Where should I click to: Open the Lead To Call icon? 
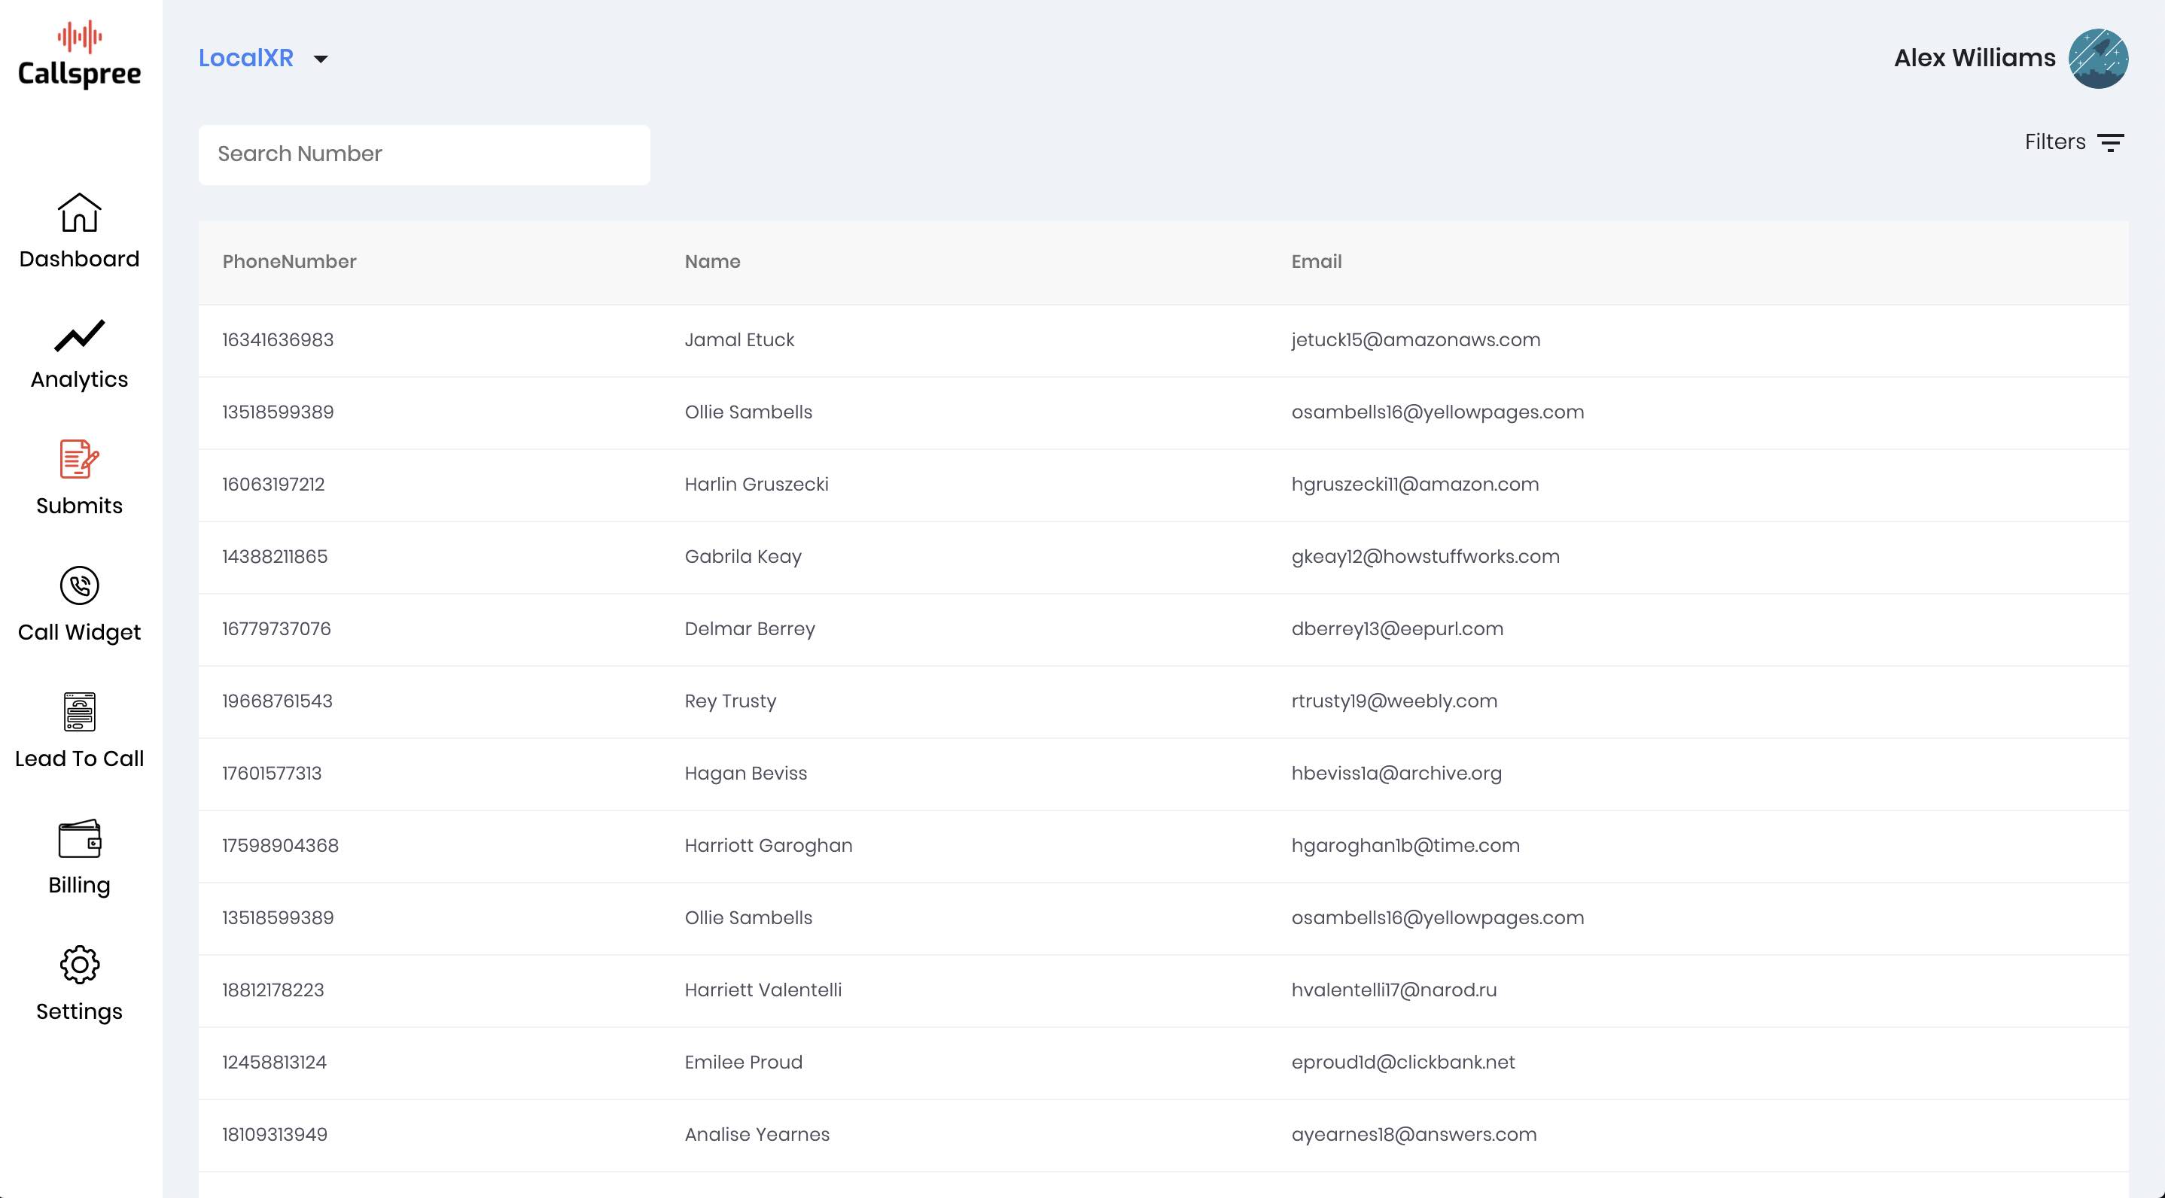tap(79, 712)
